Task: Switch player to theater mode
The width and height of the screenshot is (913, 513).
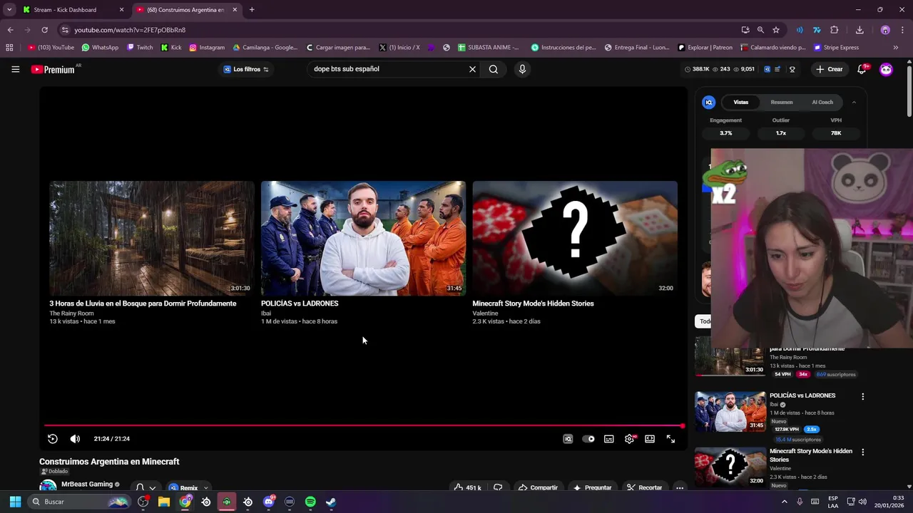Action: (x=650, y=439)
